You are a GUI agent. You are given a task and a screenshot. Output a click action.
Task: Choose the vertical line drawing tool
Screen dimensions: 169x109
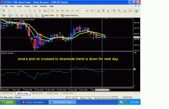click(15, 10)
